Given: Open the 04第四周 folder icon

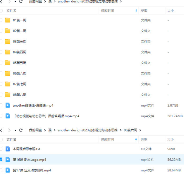Looking at the screenshot, I should 8,52.
